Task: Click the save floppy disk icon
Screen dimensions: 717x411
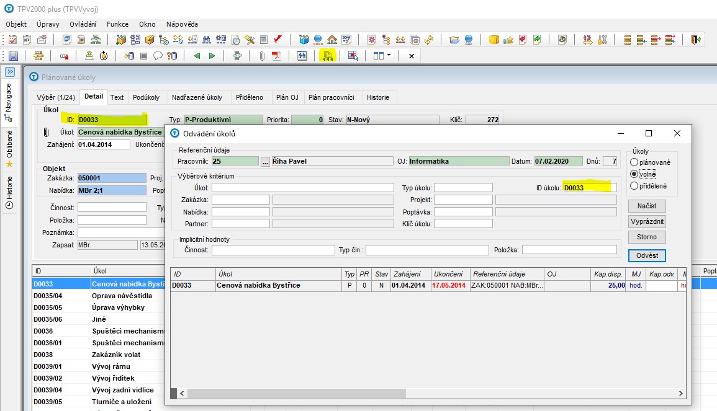Action: pos(13,56)
